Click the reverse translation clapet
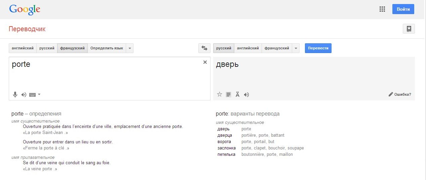 click(x=260, y=148)
